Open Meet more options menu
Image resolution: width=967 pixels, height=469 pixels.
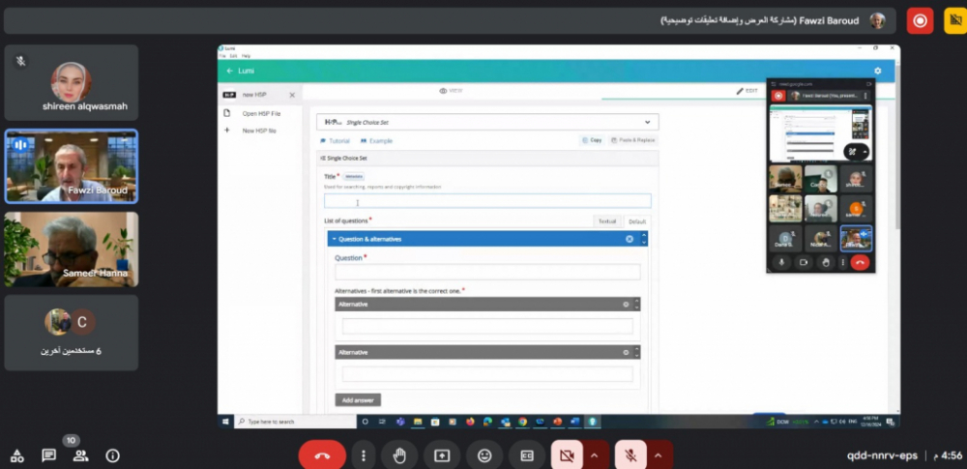pyautogui.click(x=364, y=455)
